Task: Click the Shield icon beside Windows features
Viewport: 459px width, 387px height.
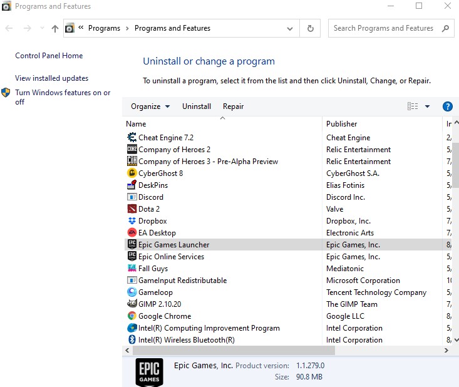Action: pyautogui.click(x=6, y=93)
